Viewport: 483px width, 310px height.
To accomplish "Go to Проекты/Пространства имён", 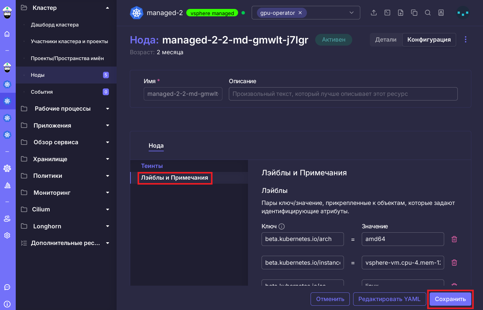I will pyautogui.click(x=67, y=58).
